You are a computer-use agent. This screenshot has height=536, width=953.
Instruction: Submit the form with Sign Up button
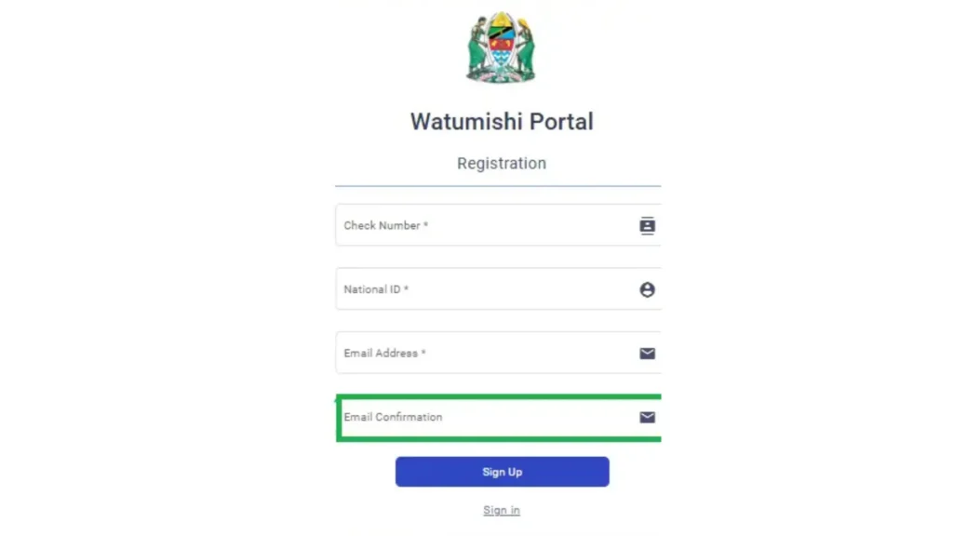pos(502,472)
